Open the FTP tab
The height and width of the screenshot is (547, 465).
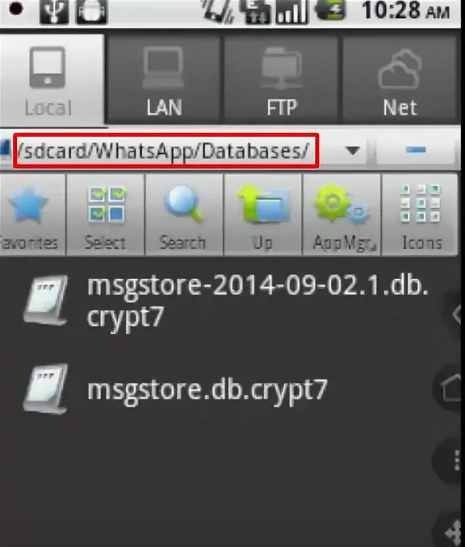[x=281, y=80]
